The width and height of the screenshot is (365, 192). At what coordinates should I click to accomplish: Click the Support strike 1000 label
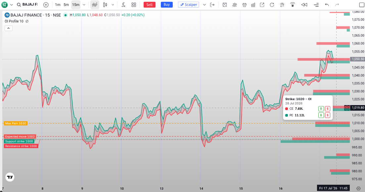click(19, 141)
